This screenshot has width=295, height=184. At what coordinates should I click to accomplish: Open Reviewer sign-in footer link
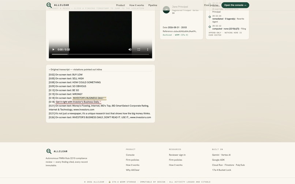[x=177, y=155]
